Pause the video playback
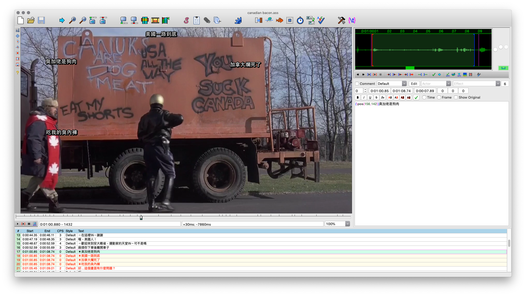 pos(29,224)
